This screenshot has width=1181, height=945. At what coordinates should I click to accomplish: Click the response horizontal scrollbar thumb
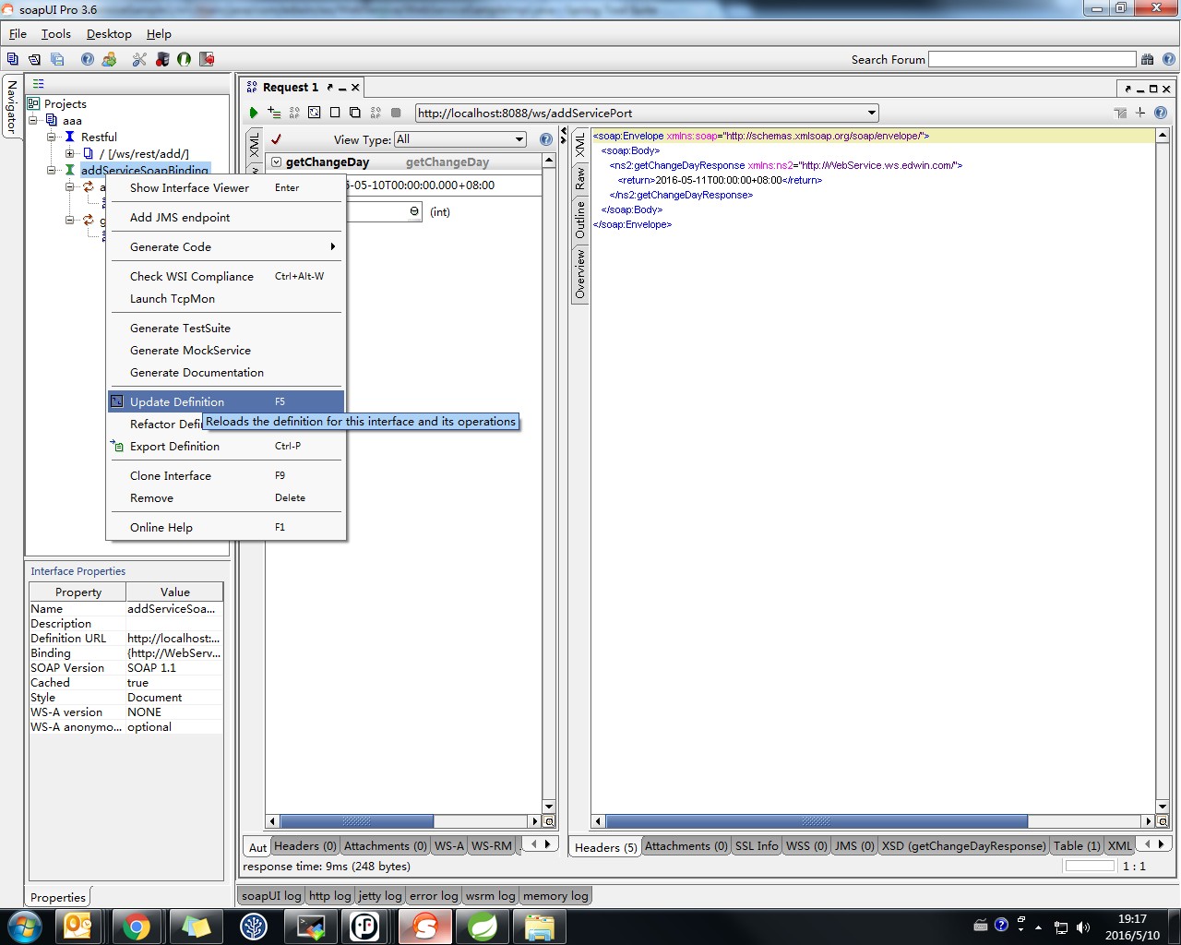click(x=816, y=821)
